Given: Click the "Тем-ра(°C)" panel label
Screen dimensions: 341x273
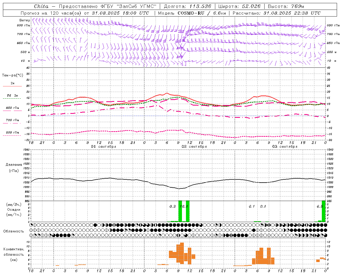Looking at the screenshot, I should pos(13,75).
